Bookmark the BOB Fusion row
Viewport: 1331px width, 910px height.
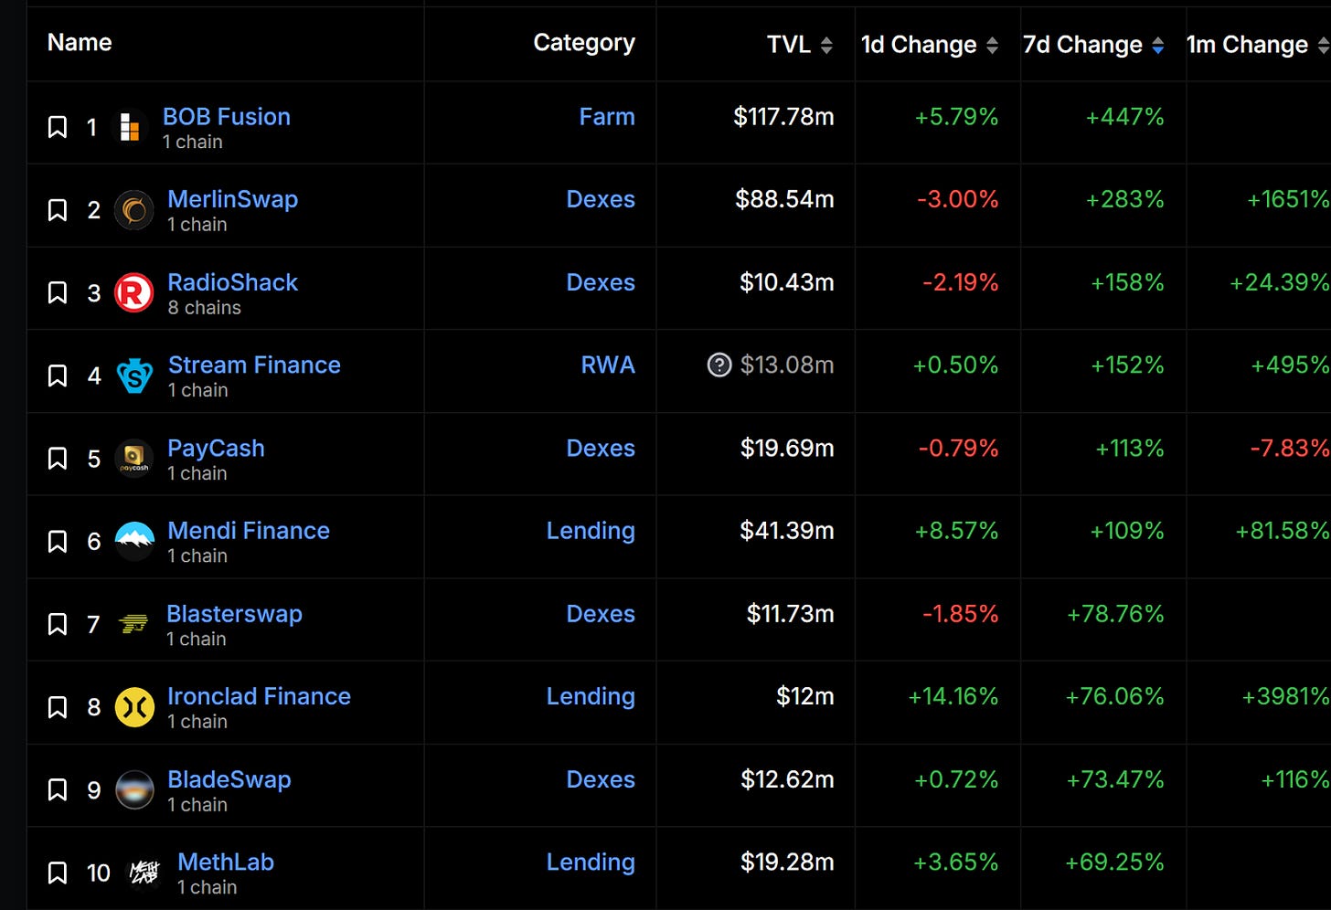pyautogui.click(x=57, y=127)
